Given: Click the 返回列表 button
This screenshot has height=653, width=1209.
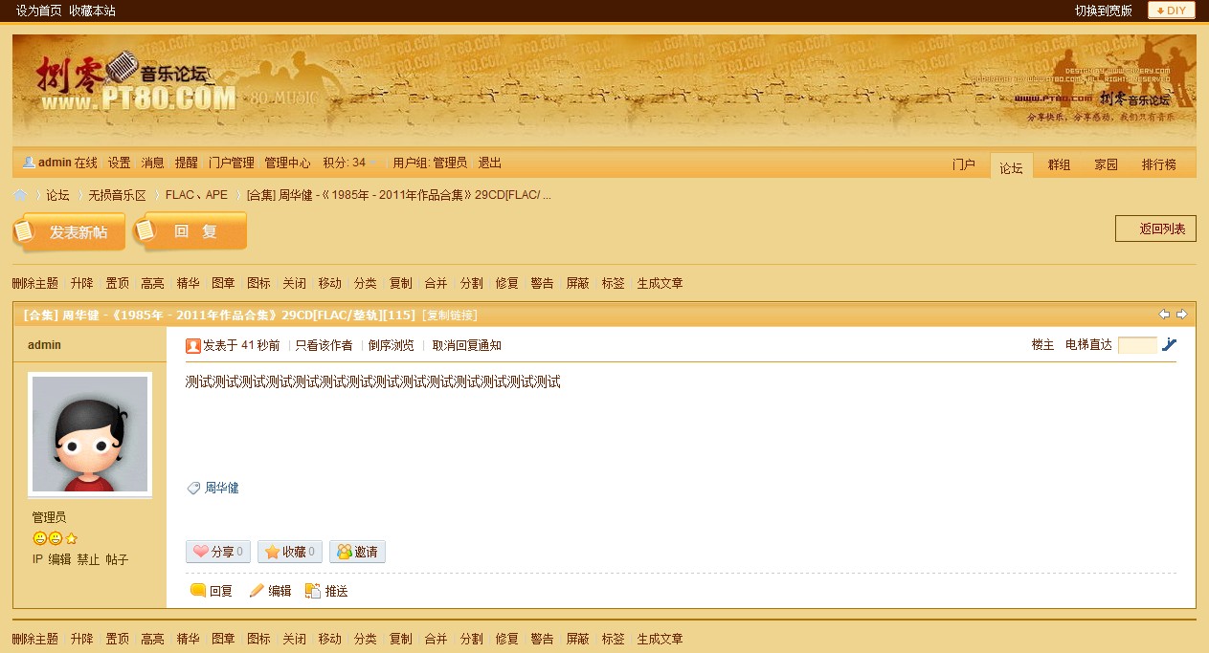Looking at the screenshot, I should (1155, 229).
